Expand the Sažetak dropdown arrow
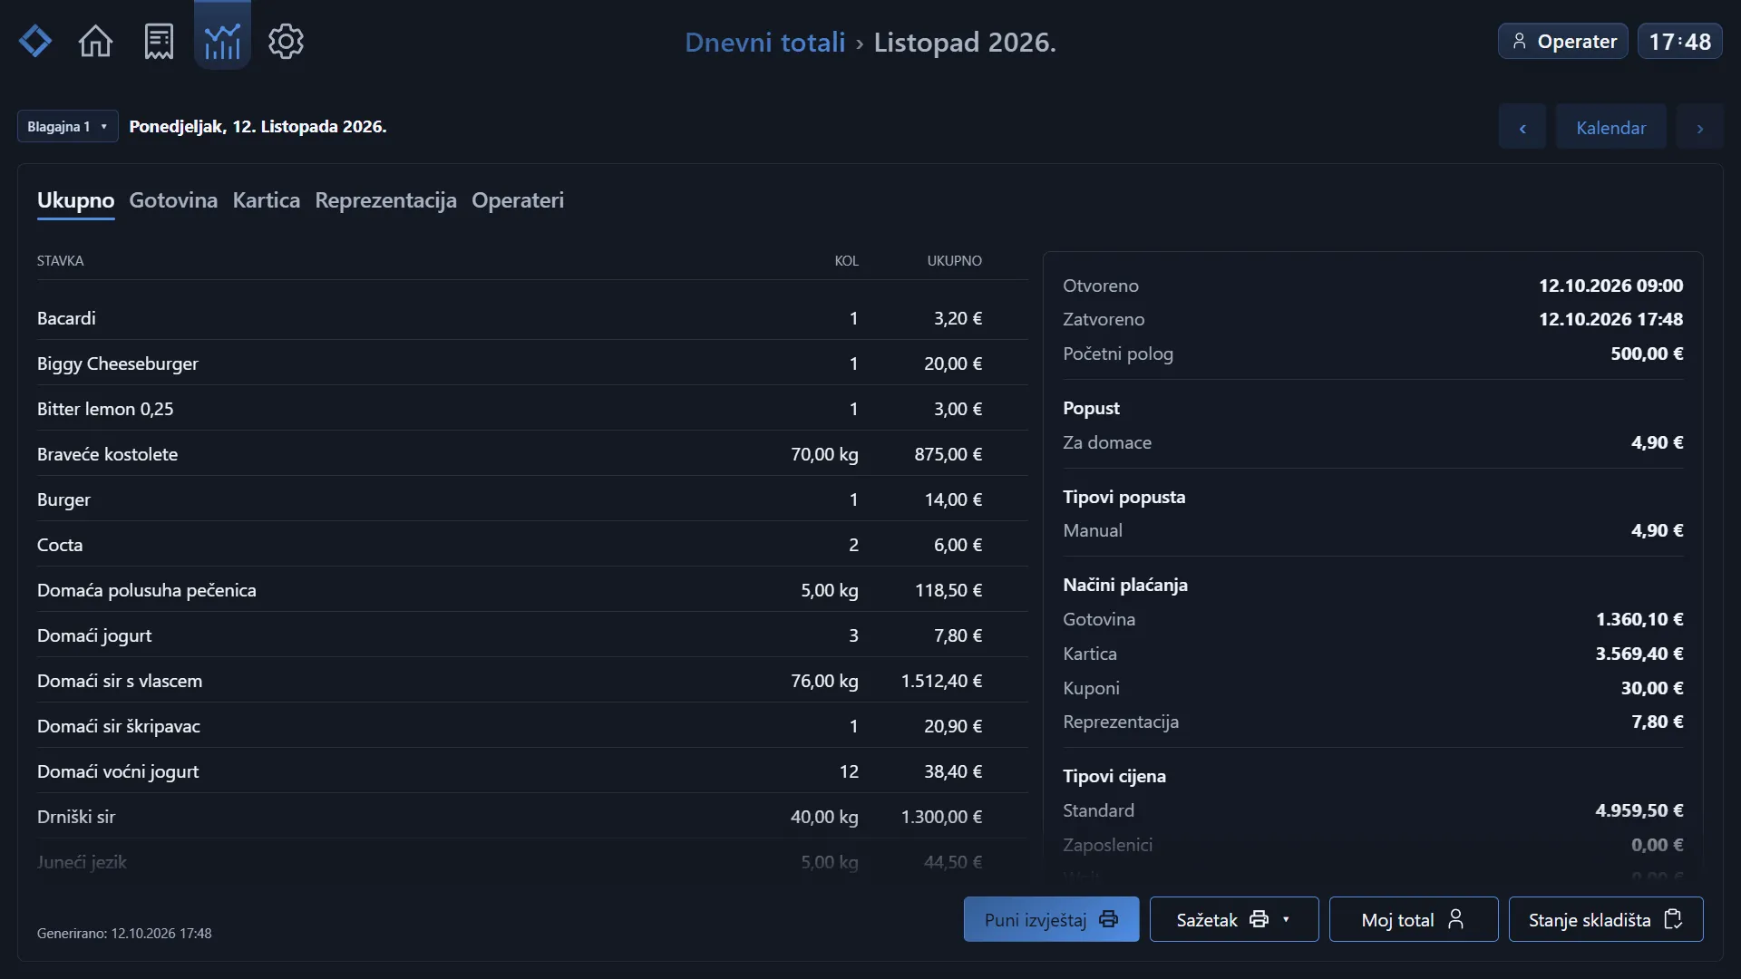The width and height of the screenshot is (1741, 979). tap(1286, 919)
